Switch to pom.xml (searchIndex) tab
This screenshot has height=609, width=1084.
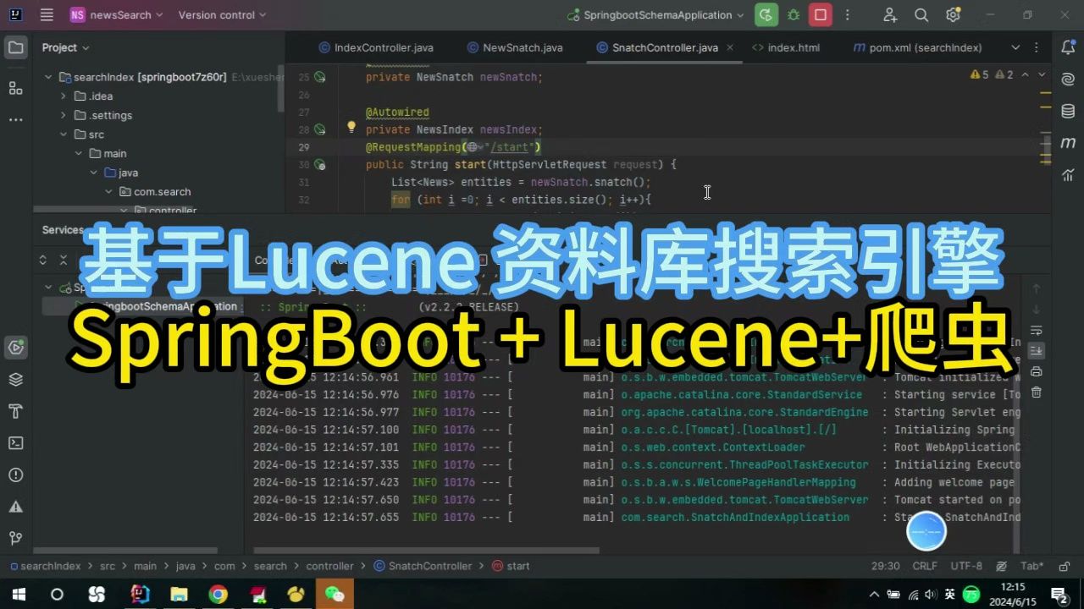[x=917, y=47]
